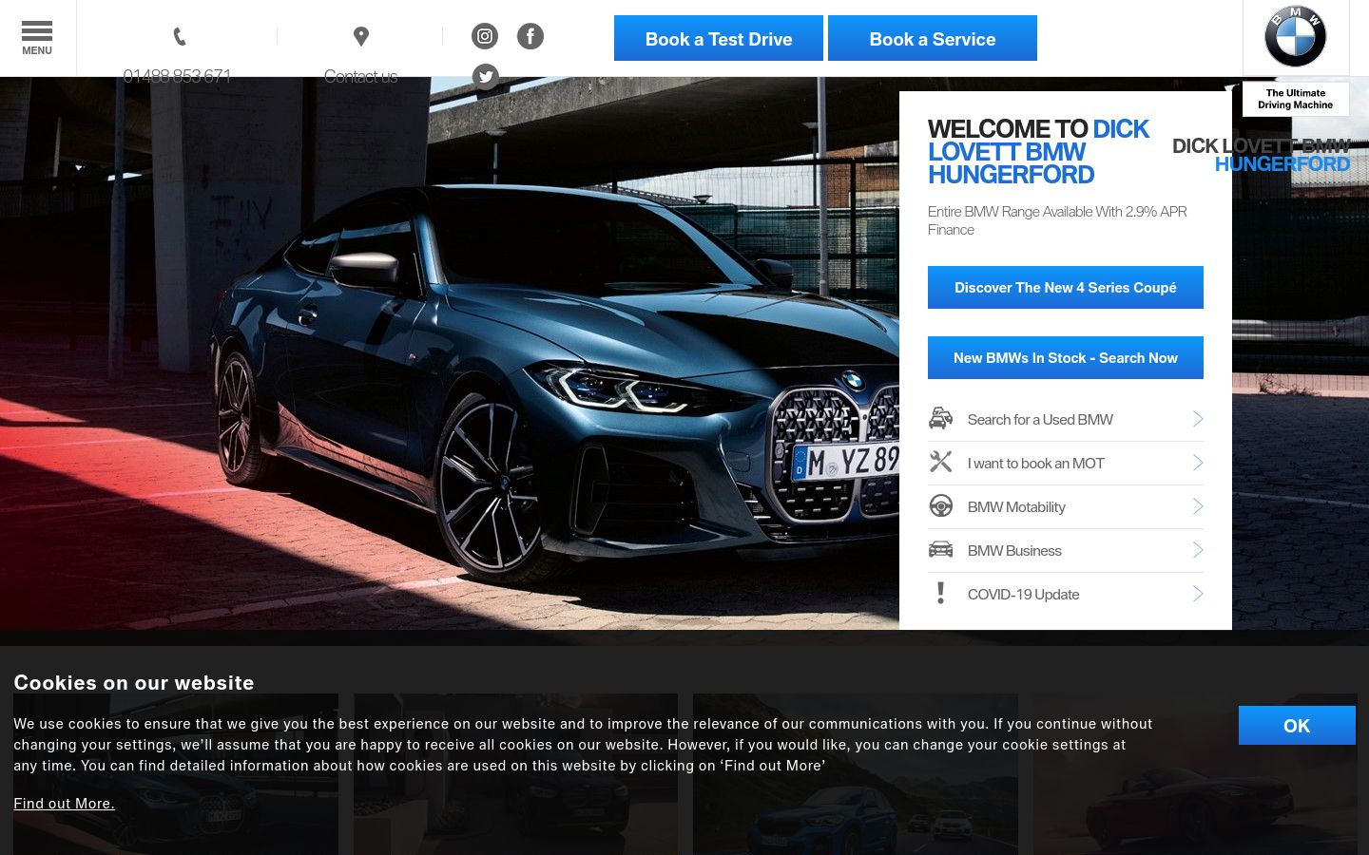Viewport: 1369px width, 855px height.
Task: Click the map pin location icon
Action: coord(360,37)
